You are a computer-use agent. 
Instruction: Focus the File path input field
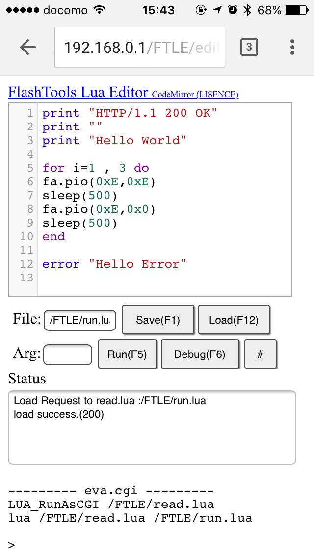80,320
